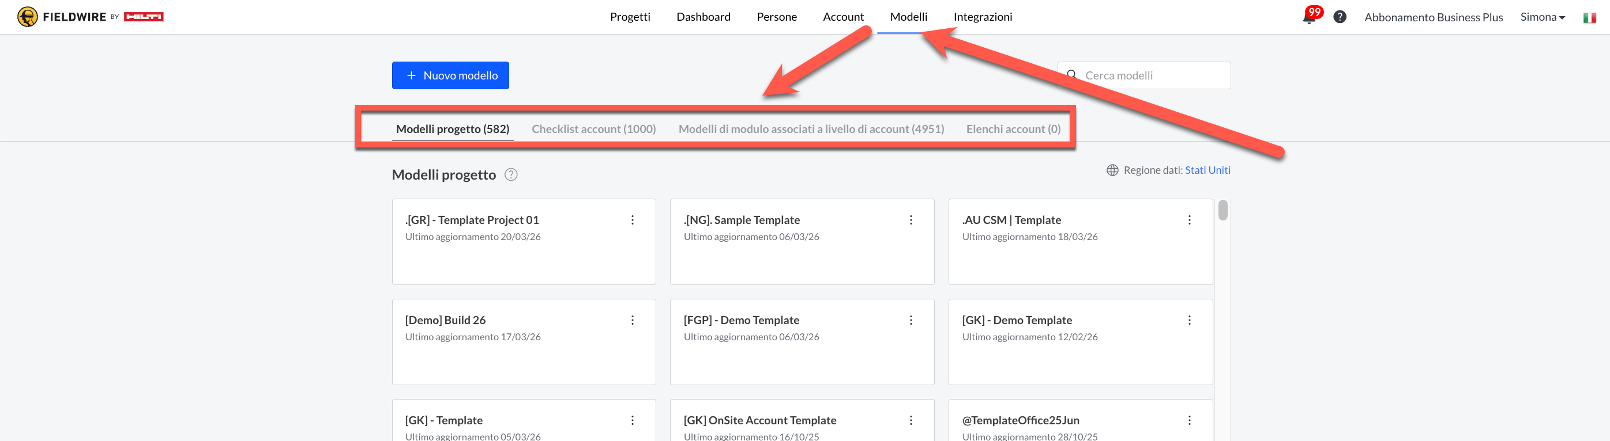Viewport: 1610px width, 441px height.
Task: Click the templates list scrollbar thumb
Action: click(x=1222, y=210)
